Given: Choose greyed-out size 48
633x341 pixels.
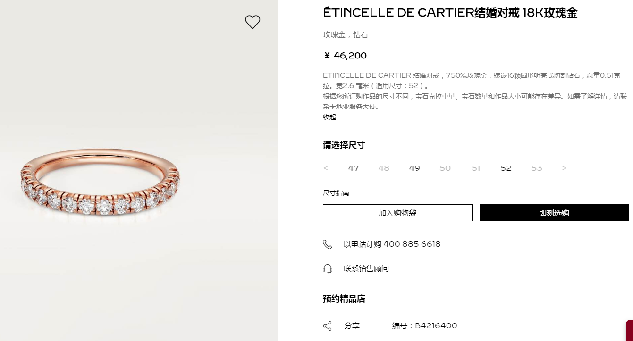Looking at the screenshot, I should pos(384,168).
